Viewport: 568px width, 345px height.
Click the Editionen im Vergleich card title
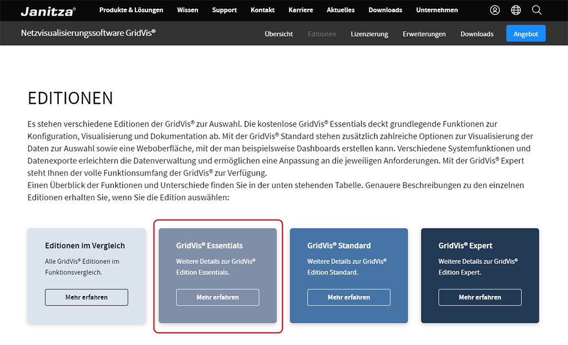85,246
